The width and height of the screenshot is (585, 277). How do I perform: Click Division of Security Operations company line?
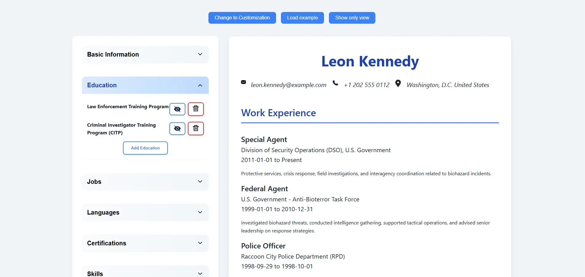[x=316, y=150]
